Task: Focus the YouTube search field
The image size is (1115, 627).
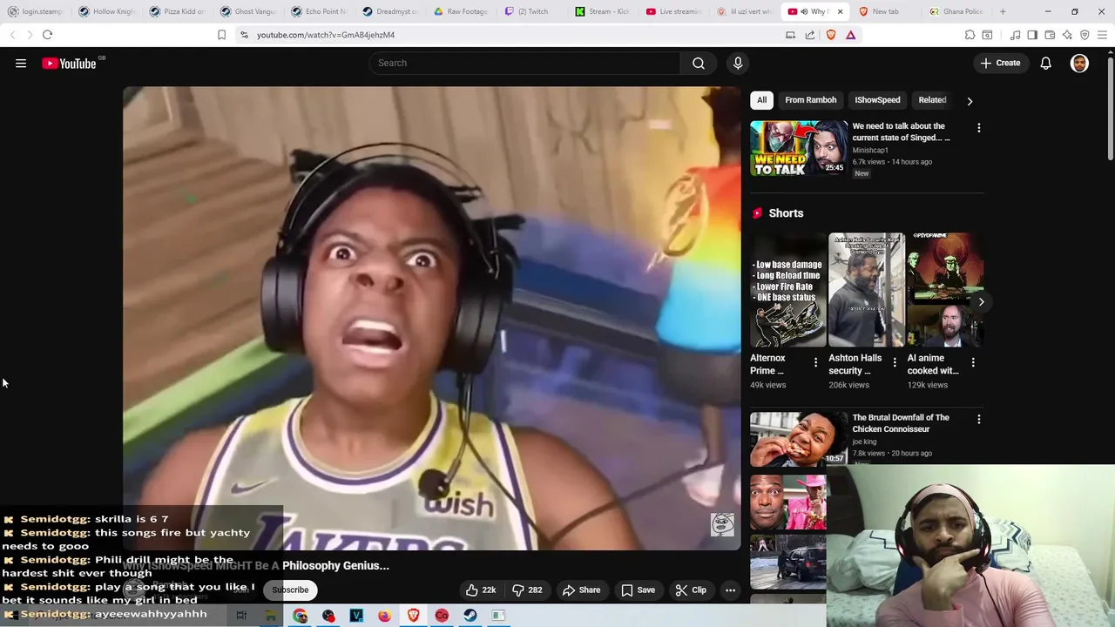Action: coord(525,63)
